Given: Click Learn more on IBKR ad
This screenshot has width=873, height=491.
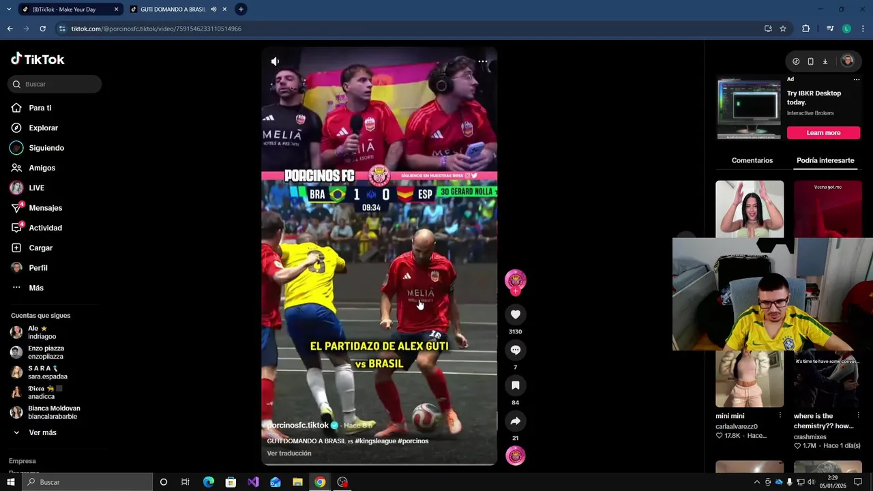Looking at the screenshot, I should point(823,133).
